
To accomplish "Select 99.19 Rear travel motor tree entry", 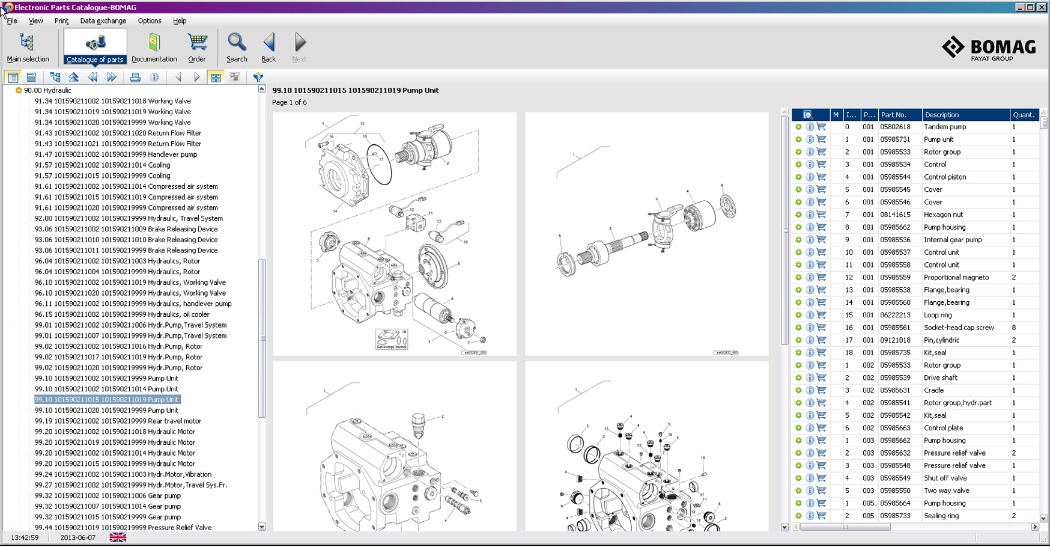I will [x=118, y=421].
